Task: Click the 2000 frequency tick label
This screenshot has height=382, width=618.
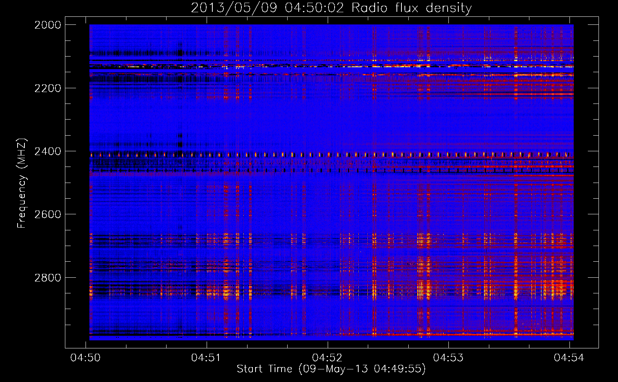Action: 48,25
